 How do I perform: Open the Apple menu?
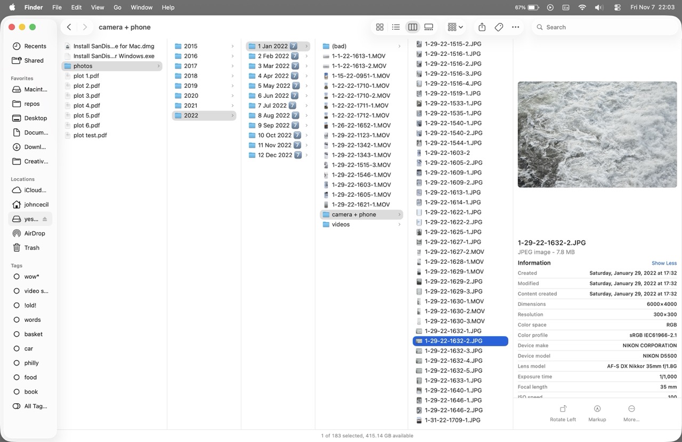[x=12, y=7]
